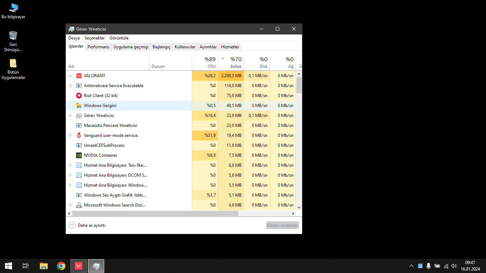Click the Görev Yöneticisi icon in the process list
This screenshot has width=486, height=273.
79,116
